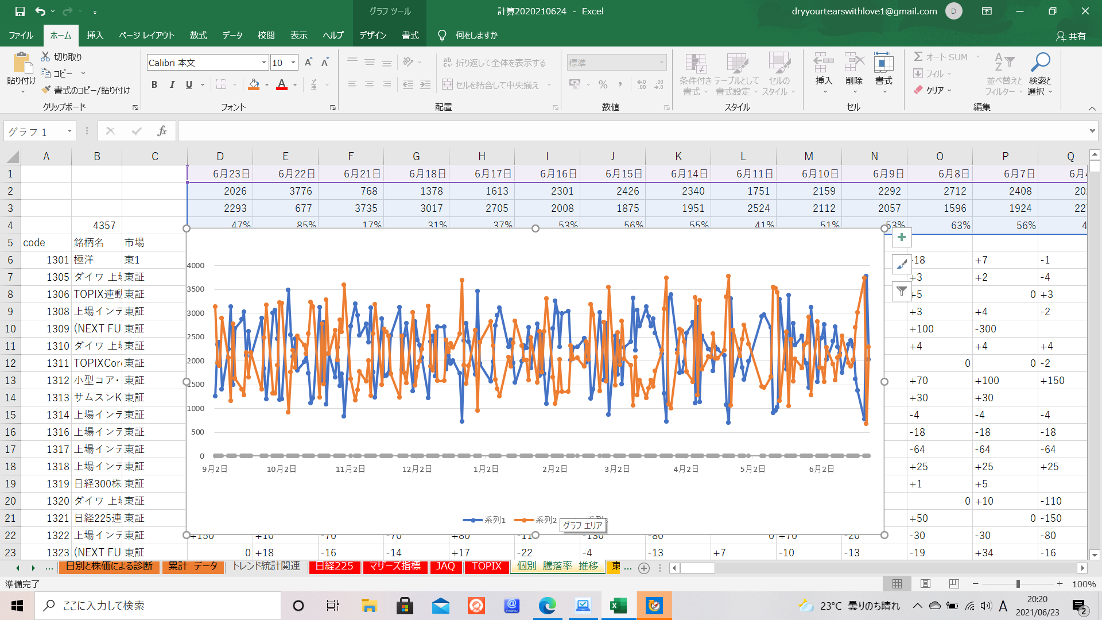Viewport: 1102px width, 620px height.
Task: Click the increase font size icon
Action: click(x=308, y=63)
